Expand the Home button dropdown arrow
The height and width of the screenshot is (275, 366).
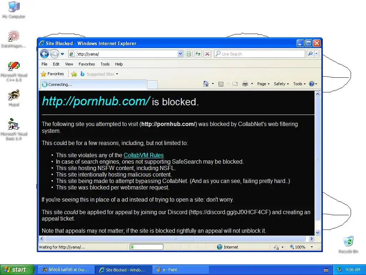(213, 84)
